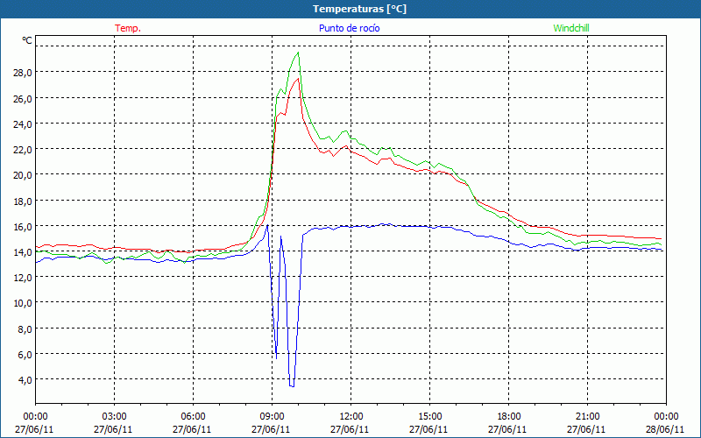This screenshot has width=701, height=438.
Task: Select the red Temp. legend label
Action: tap(128, 28)
